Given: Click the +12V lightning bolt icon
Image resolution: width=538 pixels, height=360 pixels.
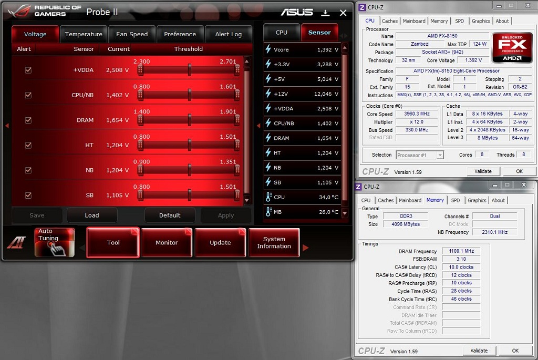Looking at the screenshot, I should (268, 94).
